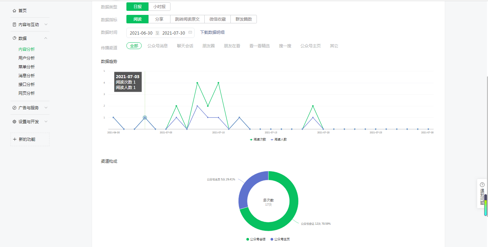Open the calendar icon in date range
488x247 pixels.
coord(190,33)
